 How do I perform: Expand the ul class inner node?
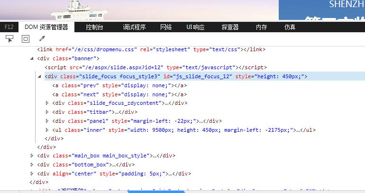pyautogui.click(x=47, y=130)
